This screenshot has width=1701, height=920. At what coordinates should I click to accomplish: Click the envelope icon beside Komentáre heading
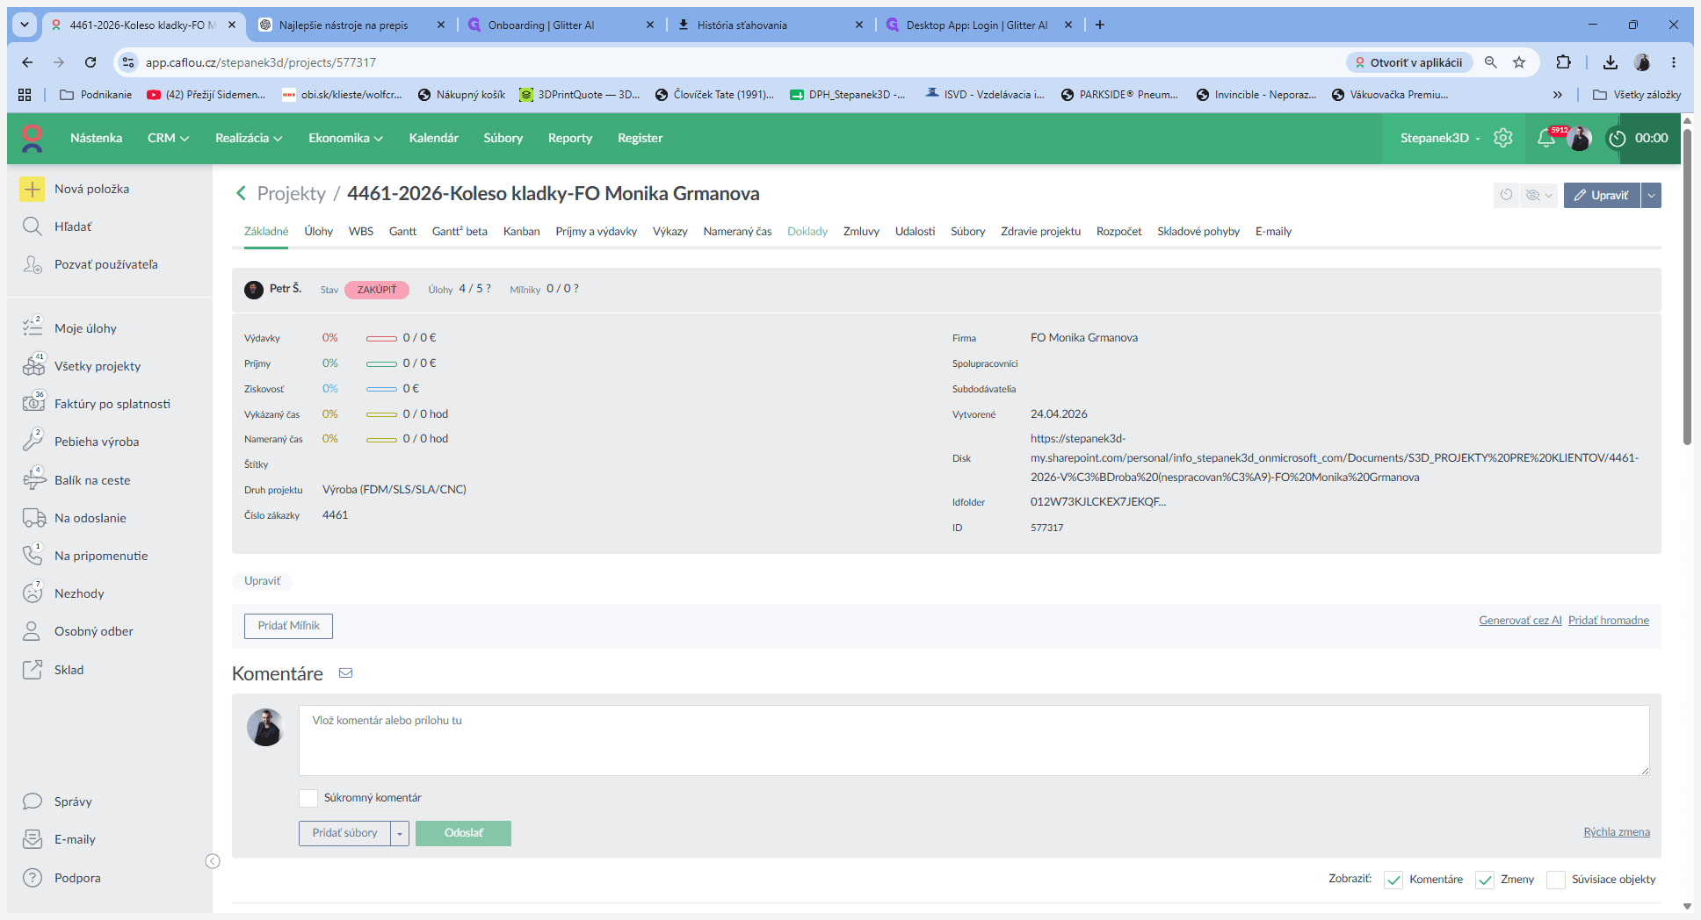346,673
